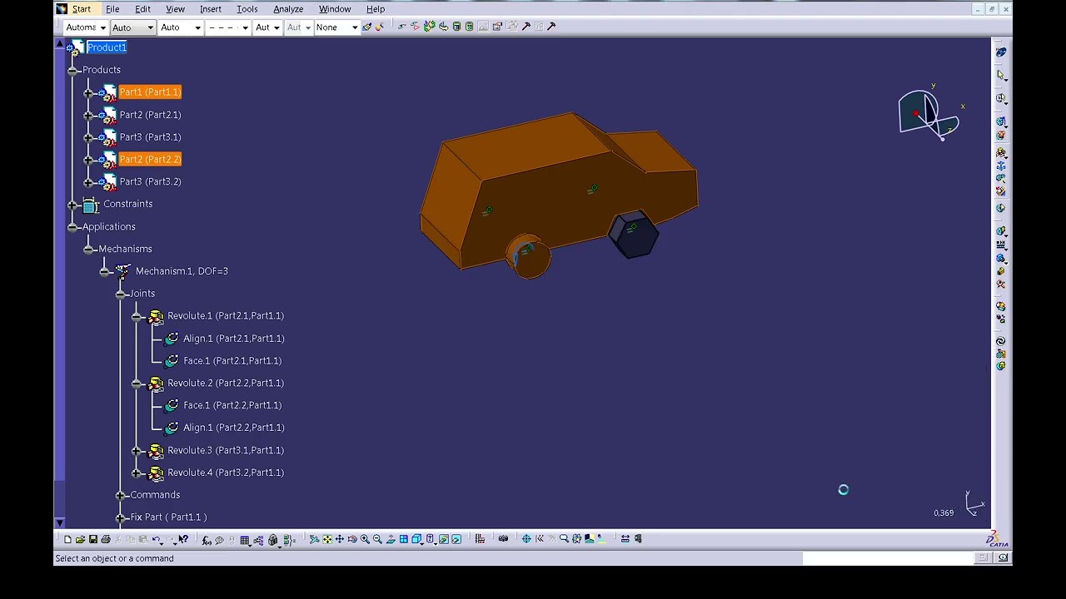Select Mechanism.1, DOF=3 entry
The image size is (1066, 599).
[182, 271]
